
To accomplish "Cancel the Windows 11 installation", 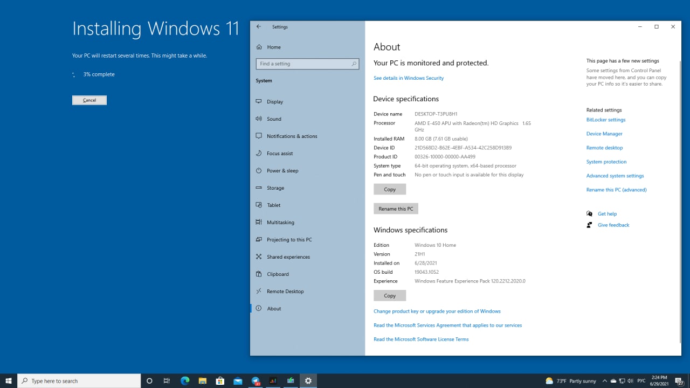I will pyautogui.click(x=89, y=100).
